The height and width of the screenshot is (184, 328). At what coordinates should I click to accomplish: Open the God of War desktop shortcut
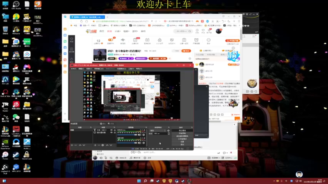[5, 93]
